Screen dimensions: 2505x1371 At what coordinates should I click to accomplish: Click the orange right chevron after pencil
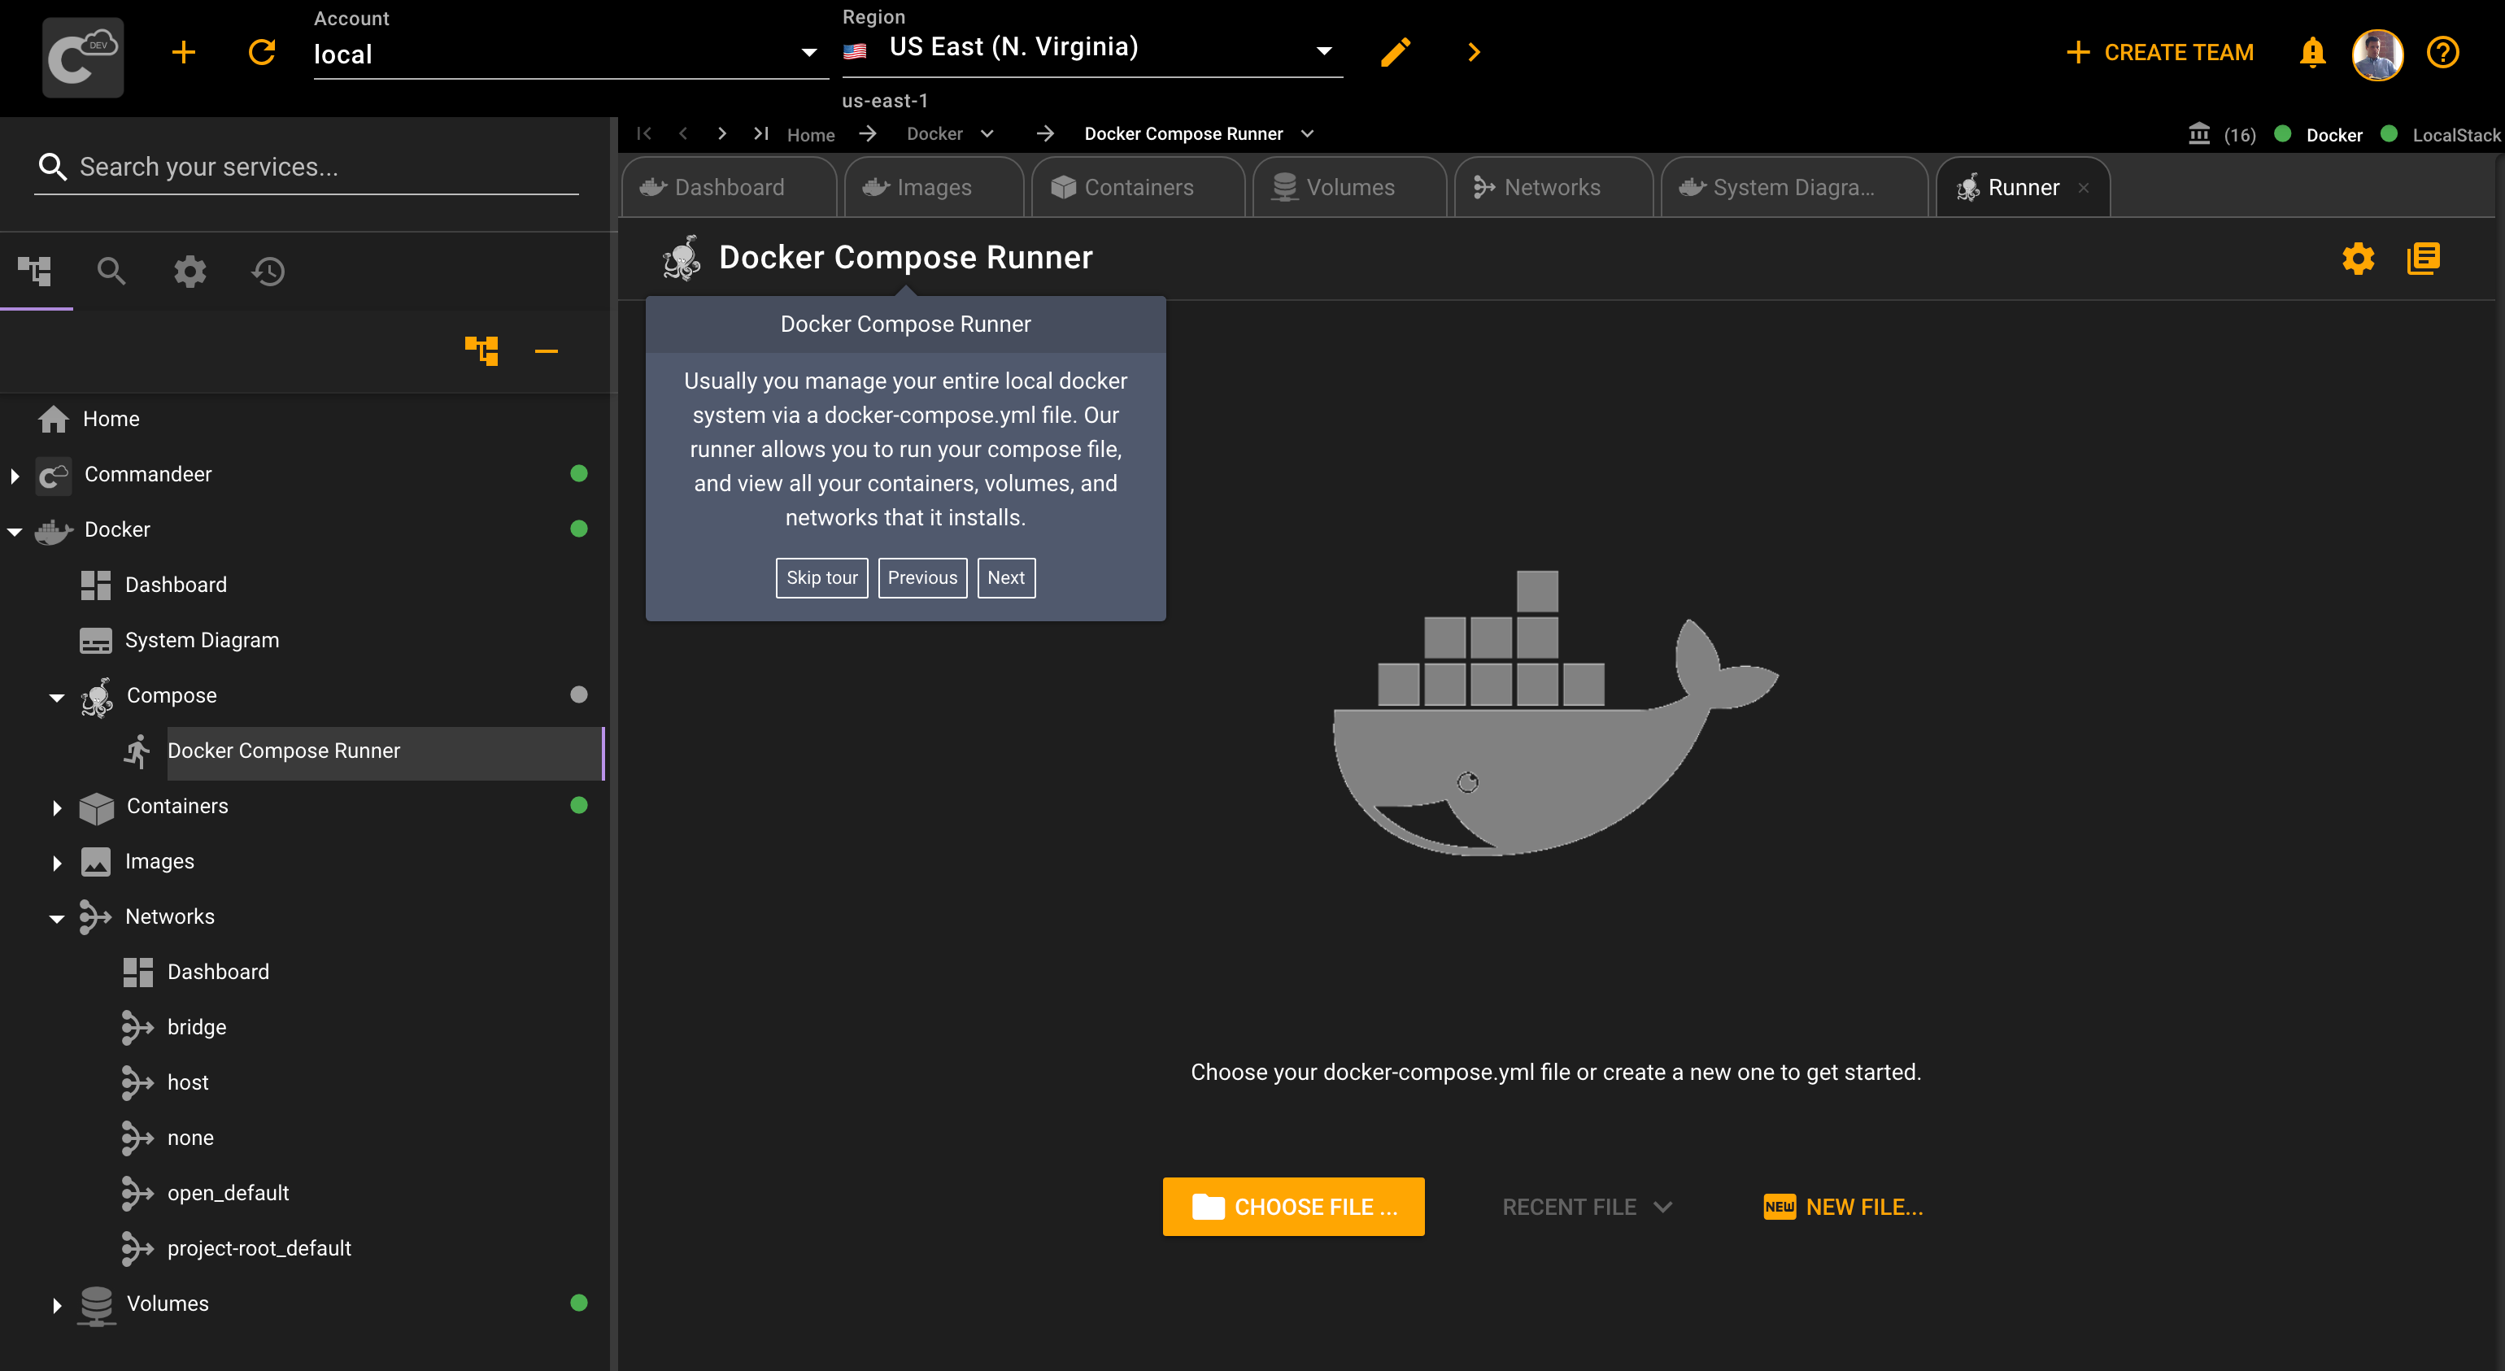coord(1473,53)
